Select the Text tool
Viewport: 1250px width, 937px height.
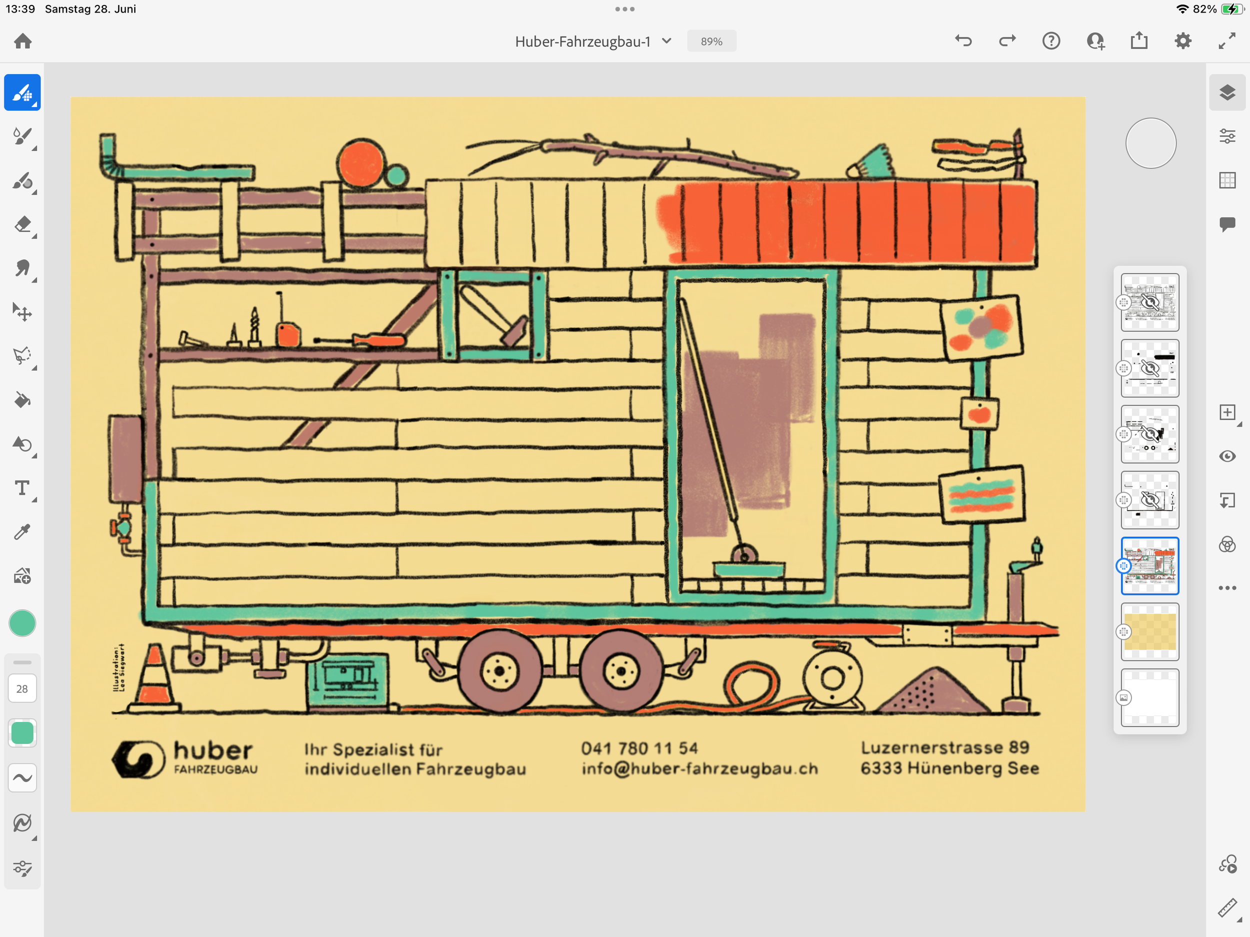[22, 487]
